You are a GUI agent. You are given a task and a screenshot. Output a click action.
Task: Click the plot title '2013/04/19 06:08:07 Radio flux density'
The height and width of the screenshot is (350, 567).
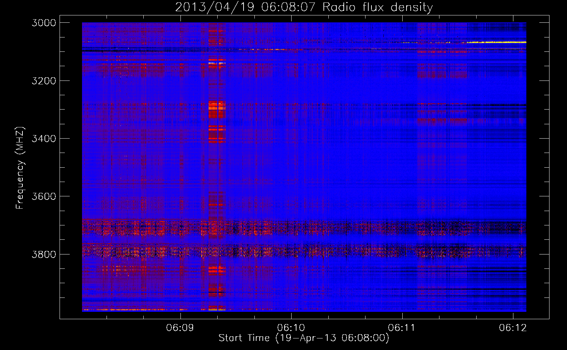tap(304, 7)
